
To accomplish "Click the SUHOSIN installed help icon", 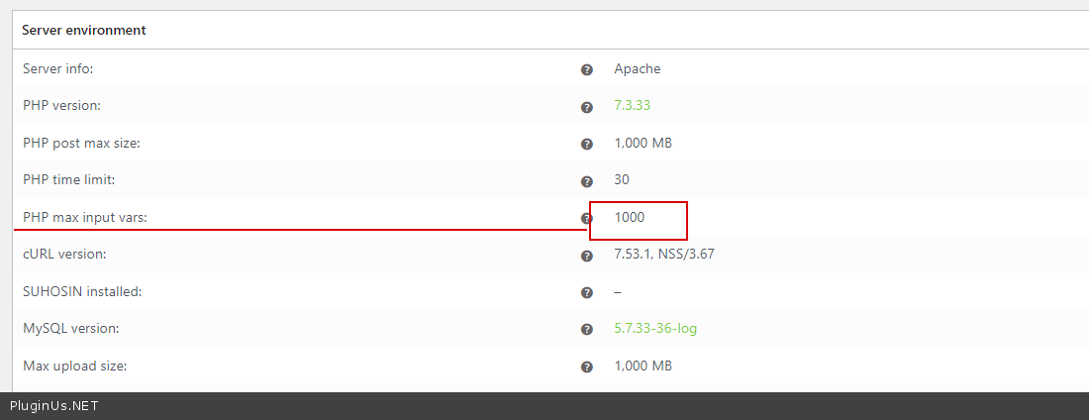I will [587, 292].
